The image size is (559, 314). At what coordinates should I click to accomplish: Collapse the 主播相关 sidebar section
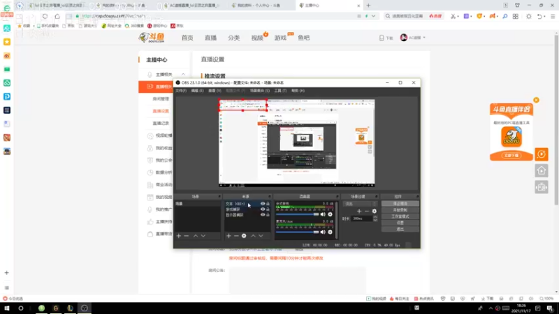183,75
